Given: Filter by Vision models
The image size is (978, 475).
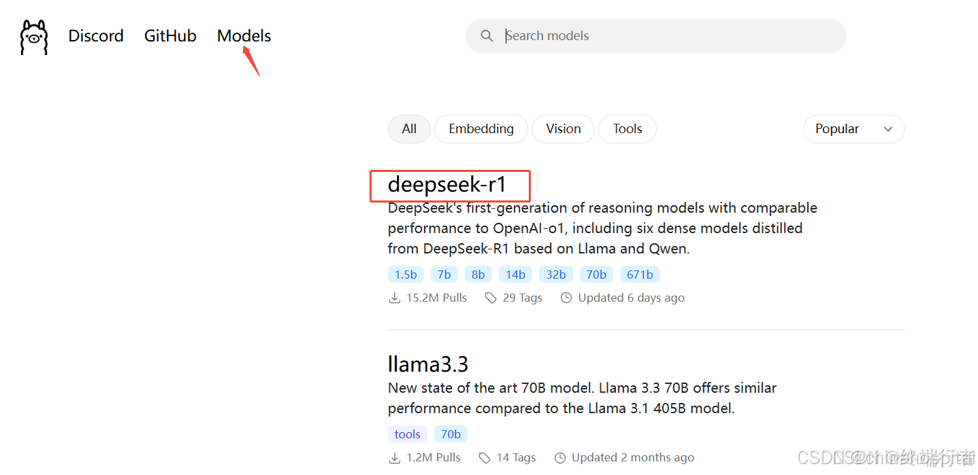Looking at the screenshot, I should coord(564,129).
